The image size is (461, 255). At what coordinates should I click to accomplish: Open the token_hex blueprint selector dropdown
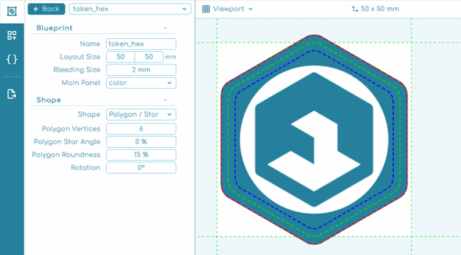tap(130, 9)
